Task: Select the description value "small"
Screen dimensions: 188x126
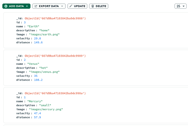Action: tap(45, 105)
